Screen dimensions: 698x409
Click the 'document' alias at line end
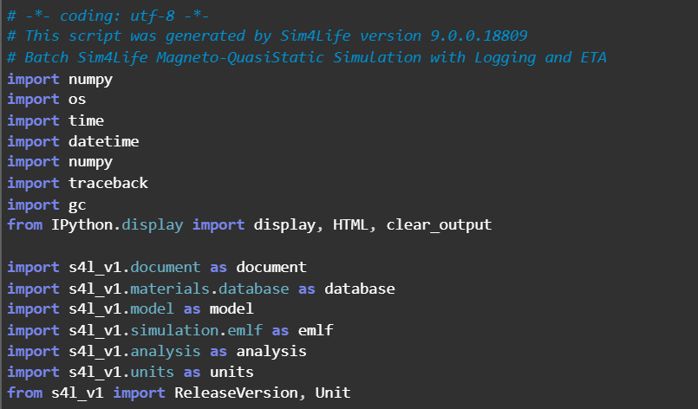click(x=271, y=267)
